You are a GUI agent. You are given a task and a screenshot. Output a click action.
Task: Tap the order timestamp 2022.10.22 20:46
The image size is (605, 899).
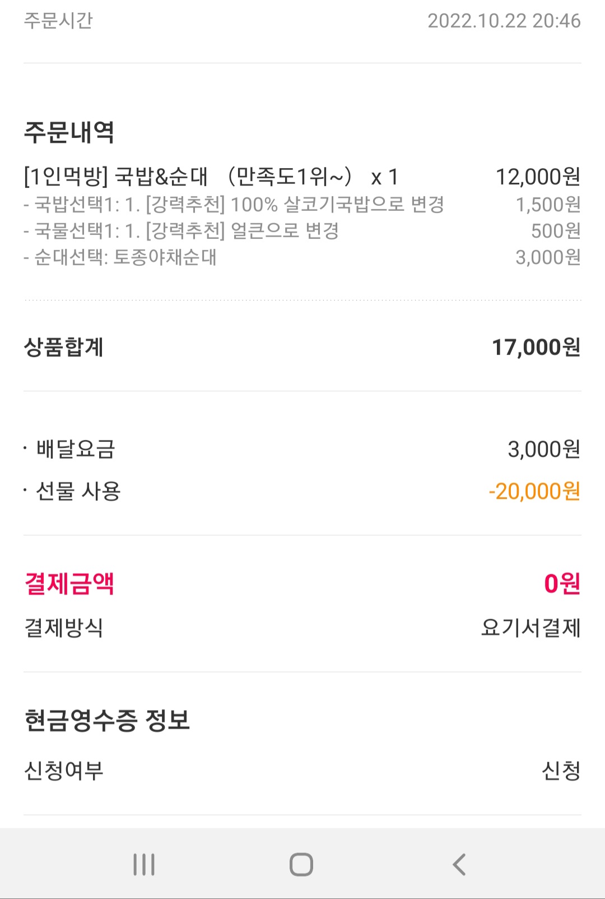(504, 21)
